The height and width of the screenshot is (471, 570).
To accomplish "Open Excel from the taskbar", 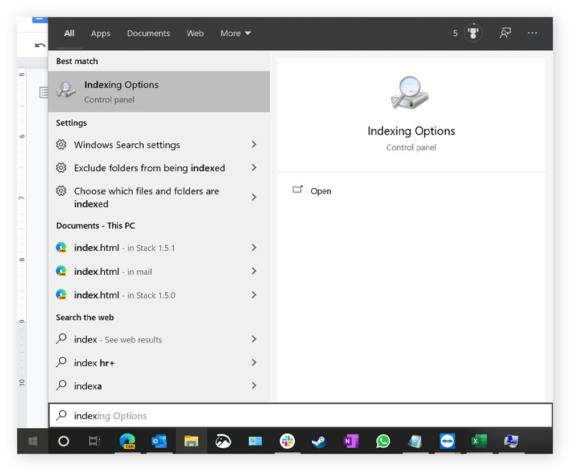I will click(479, 441).
